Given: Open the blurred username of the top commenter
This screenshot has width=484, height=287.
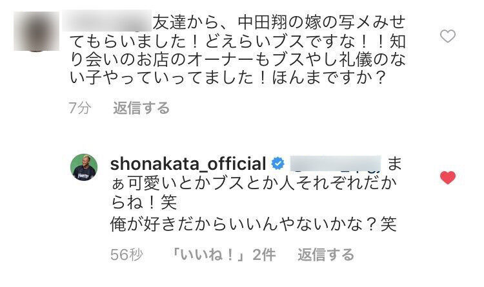Looking at the screenshot, I should [x=106, y=21].
